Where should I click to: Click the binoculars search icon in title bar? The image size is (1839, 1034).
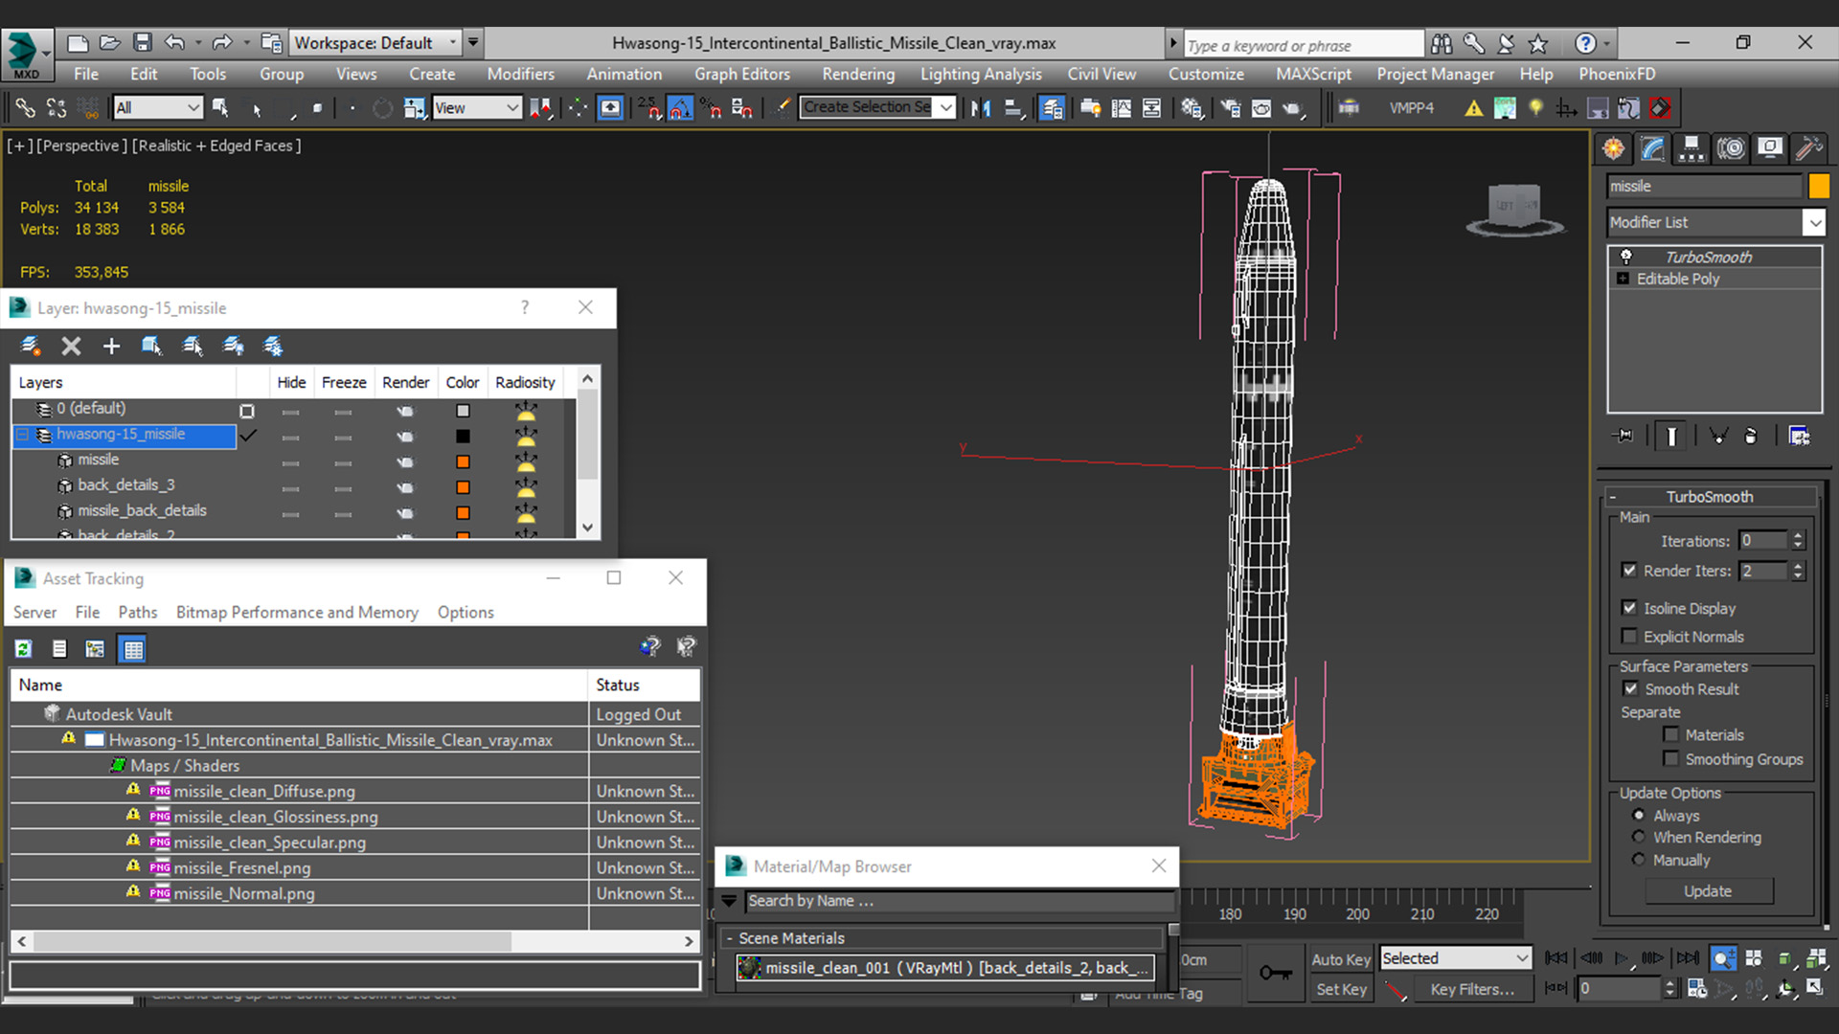(1442, 43)
